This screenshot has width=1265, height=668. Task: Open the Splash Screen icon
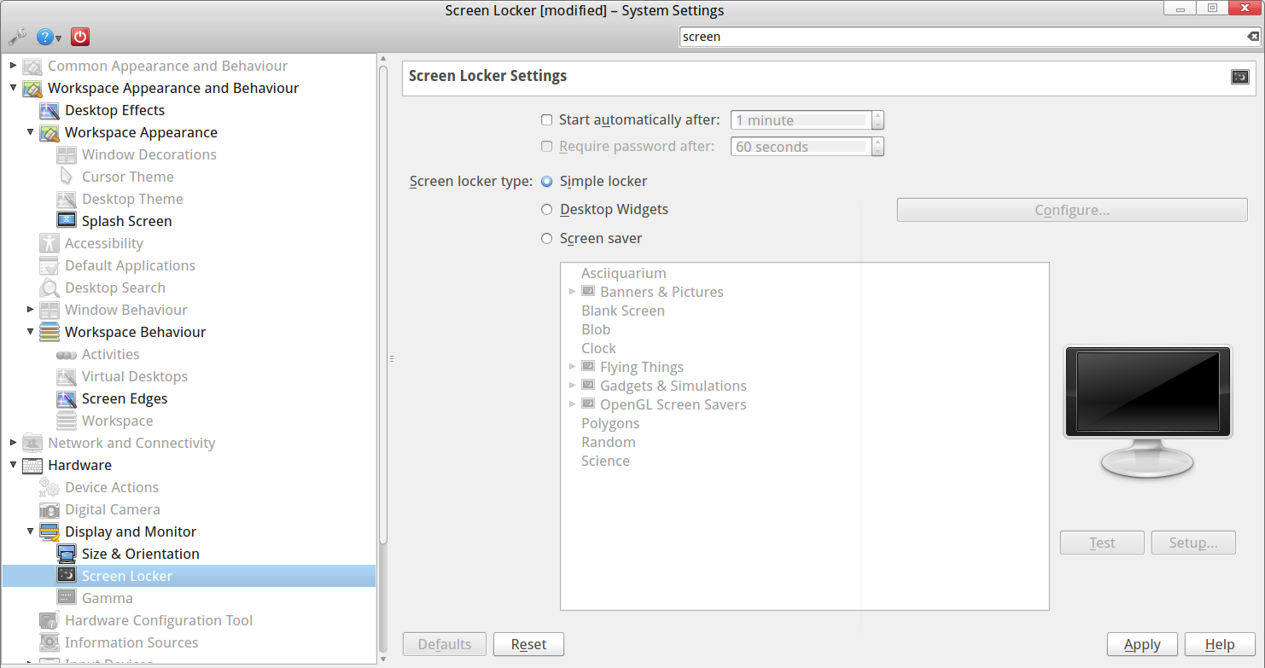coord(67,221)
